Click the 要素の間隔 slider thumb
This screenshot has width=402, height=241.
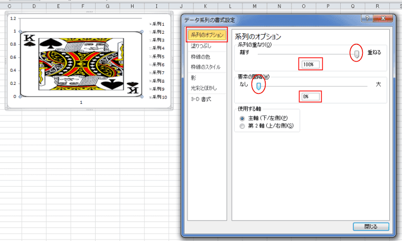(259, 86)
